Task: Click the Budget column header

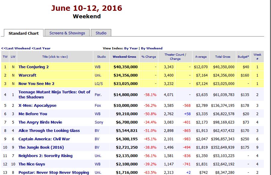Action: pos(243,57)
